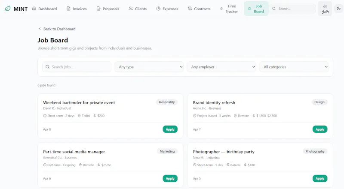This screenshot has width=344, height=189.
Task: Click the Contracts scroll icon
Action: point(190,9)
